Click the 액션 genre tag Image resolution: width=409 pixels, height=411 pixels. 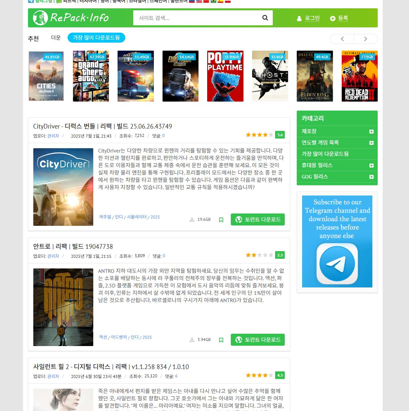pos(103,337)
